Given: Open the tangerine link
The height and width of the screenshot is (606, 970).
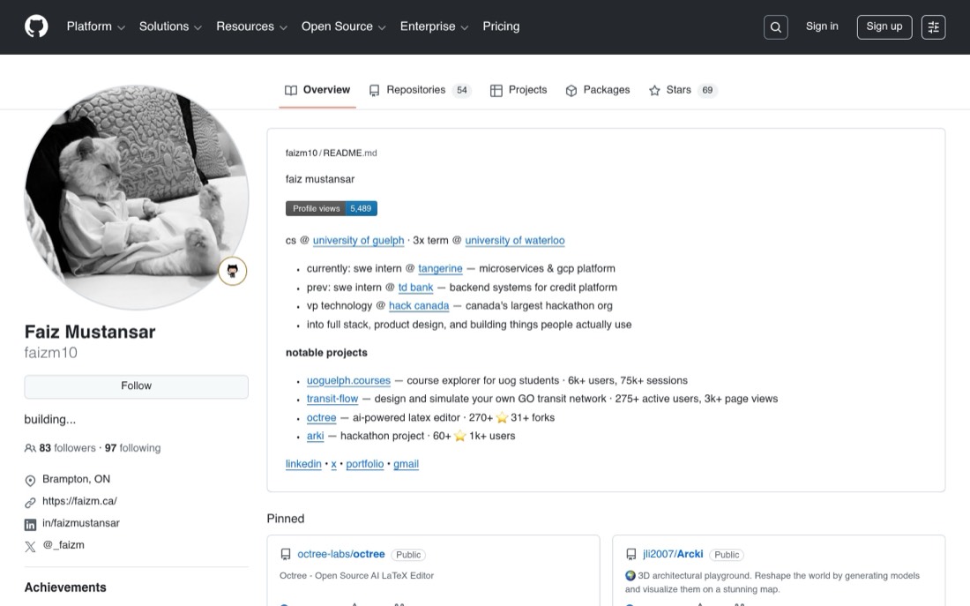Looking at the screenshot, I should point(440,269).
